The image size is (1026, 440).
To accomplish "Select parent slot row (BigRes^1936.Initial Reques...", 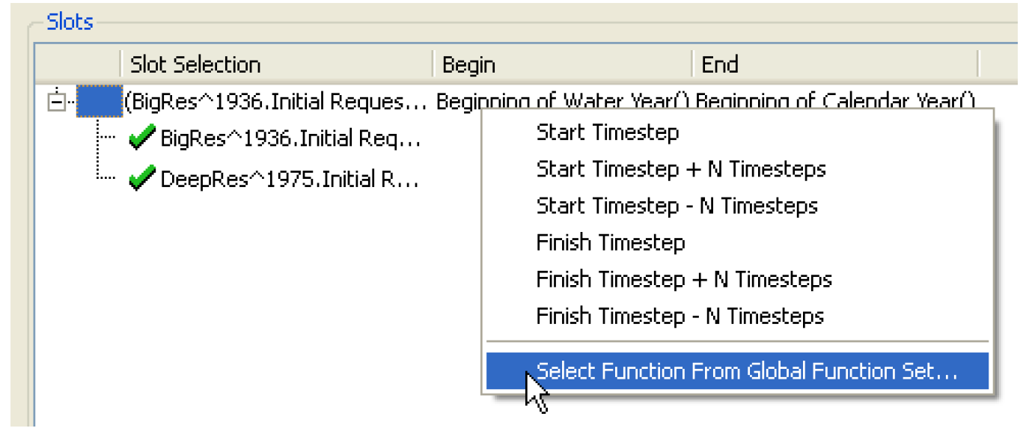I will pos(275,102).
